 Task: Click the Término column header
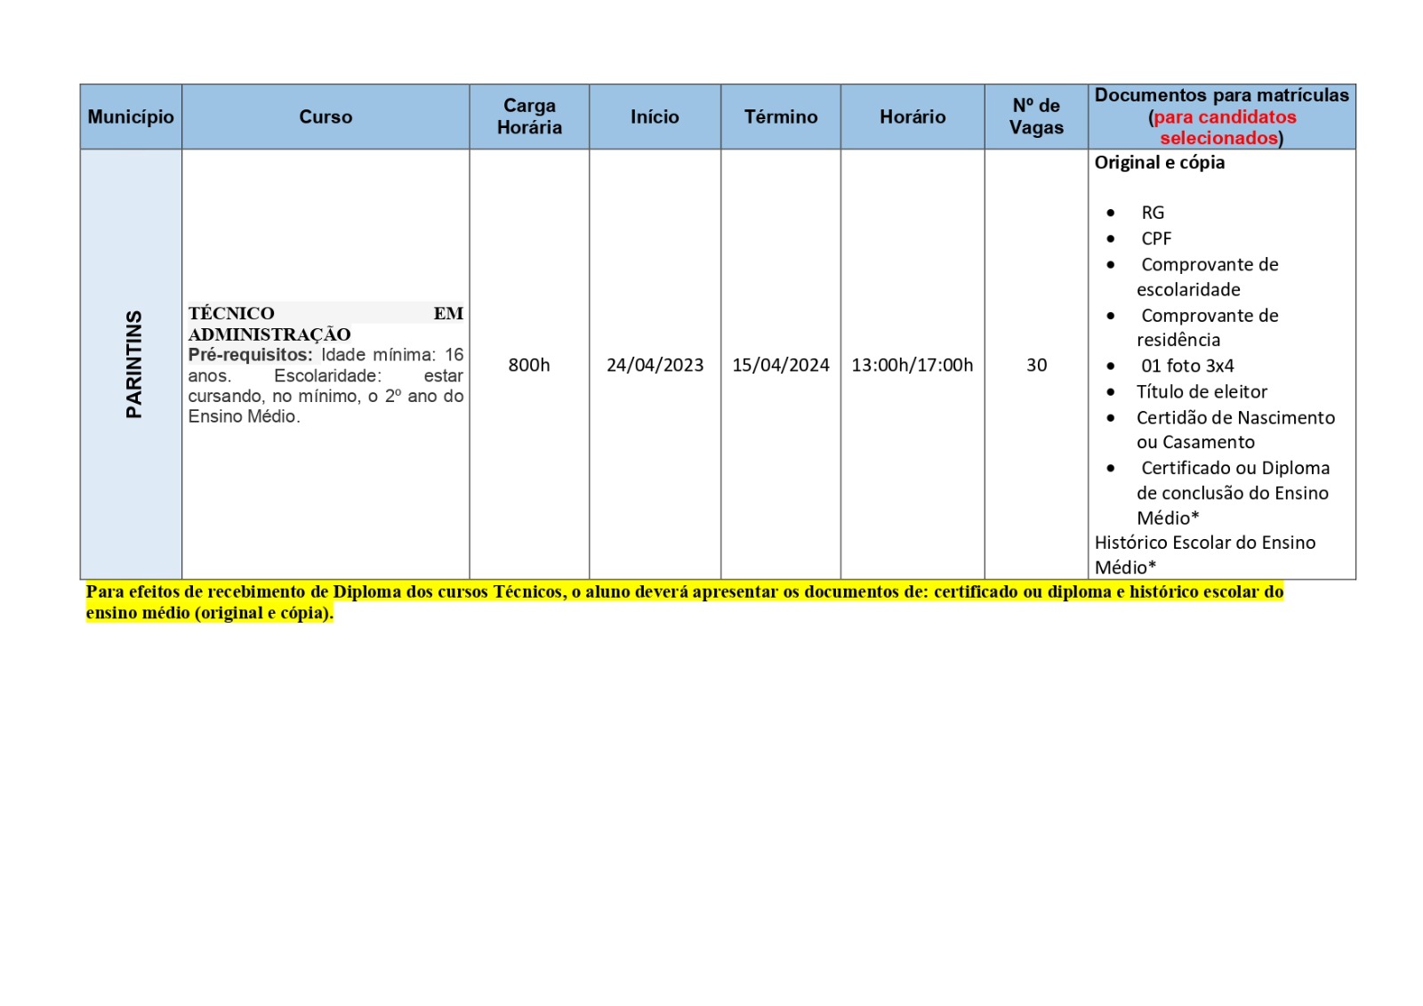(781, 117)
